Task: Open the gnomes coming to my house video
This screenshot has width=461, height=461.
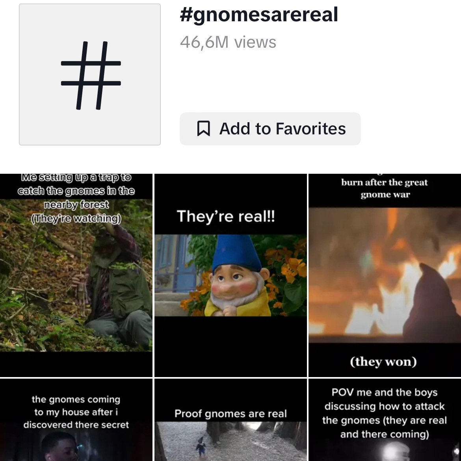Action: pos(76,420)
